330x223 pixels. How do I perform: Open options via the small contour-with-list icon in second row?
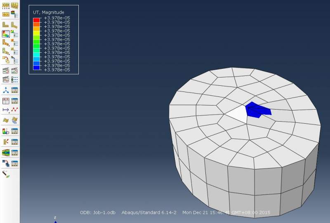point(14,14)
